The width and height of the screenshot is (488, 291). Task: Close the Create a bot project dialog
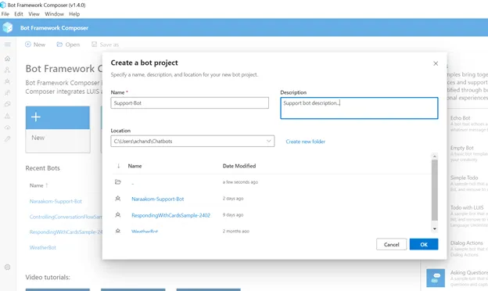pos(436,63)
